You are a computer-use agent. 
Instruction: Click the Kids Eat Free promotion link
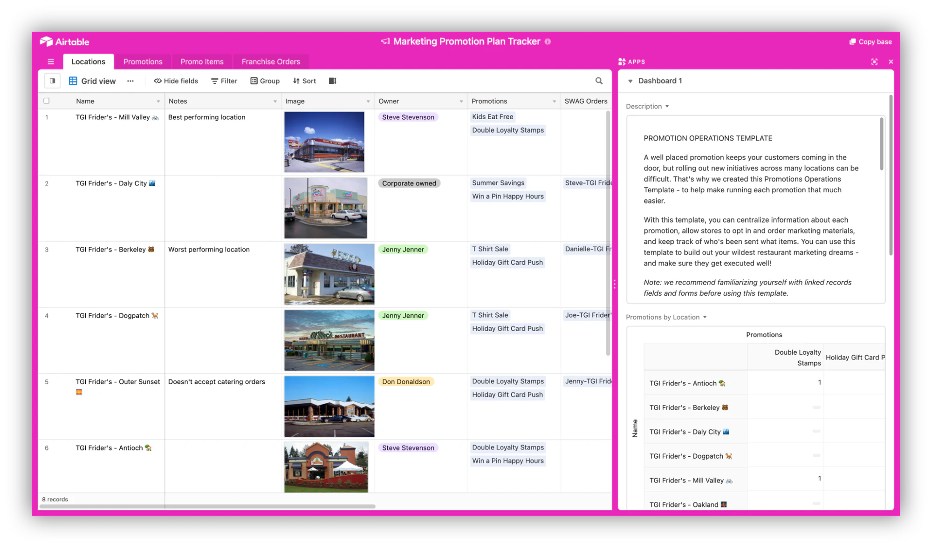(493, 116)
